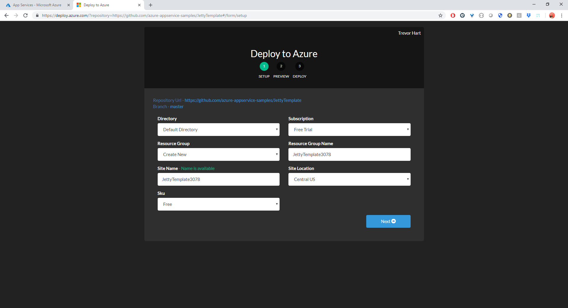
Task: Close the Deploy to Azure tab
Action: tap(139, 5)
